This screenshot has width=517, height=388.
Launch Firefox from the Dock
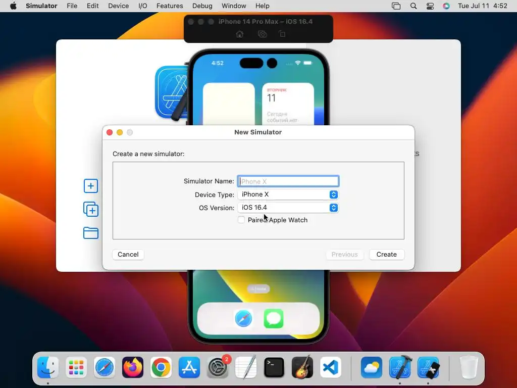coord(133,367)
